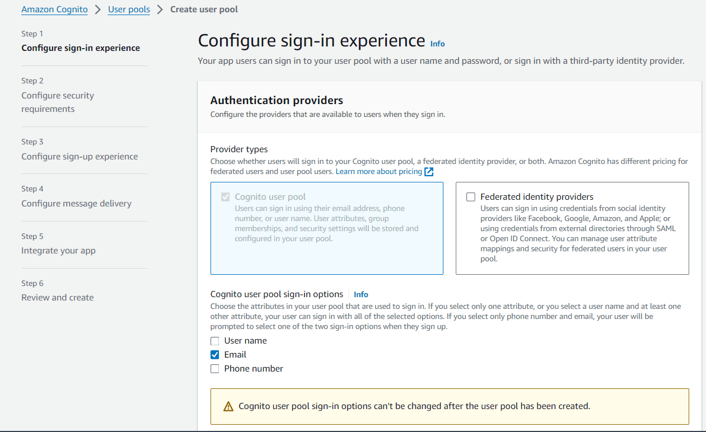Open the Amazon Cognito breadcrumb link

tap(54, 10)
